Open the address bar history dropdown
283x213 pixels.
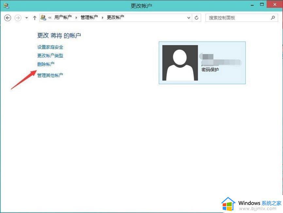click(189, 18)
